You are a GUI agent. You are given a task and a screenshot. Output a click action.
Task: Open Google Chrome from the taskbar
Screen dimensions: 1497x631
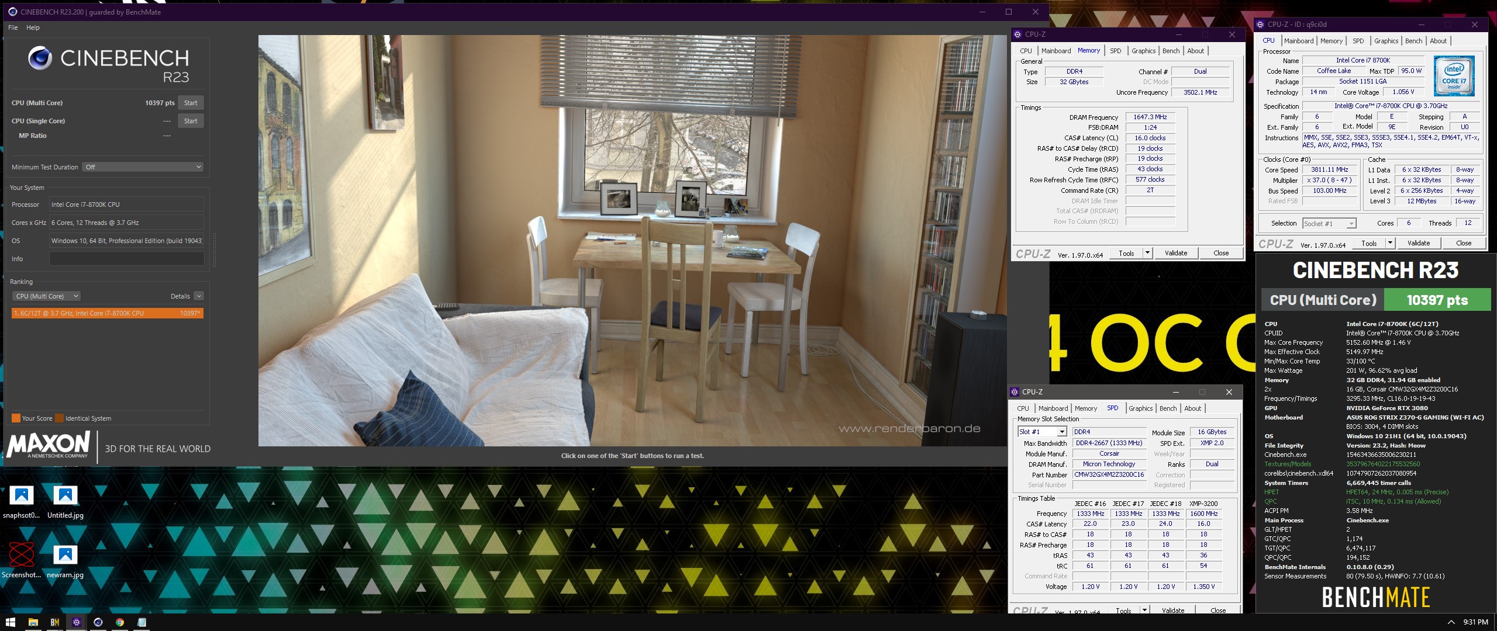(x=120, y=622)
